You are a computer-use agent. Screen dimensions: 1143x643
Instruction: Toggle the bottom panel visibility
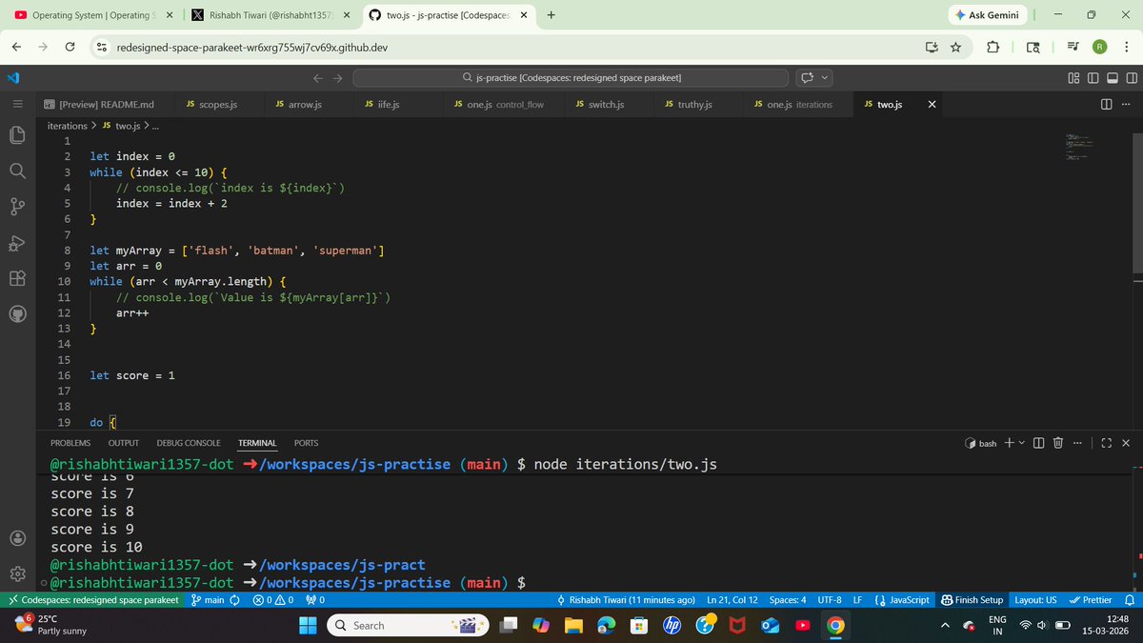(x=1111, y=78)
